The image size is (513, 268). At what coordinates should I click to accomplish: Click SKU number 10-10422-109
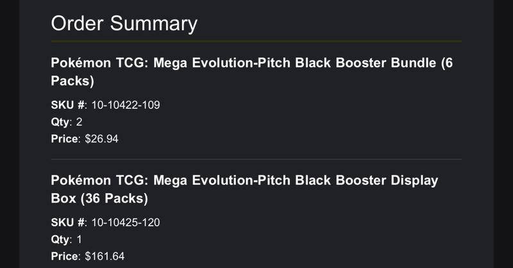point(126,105)
